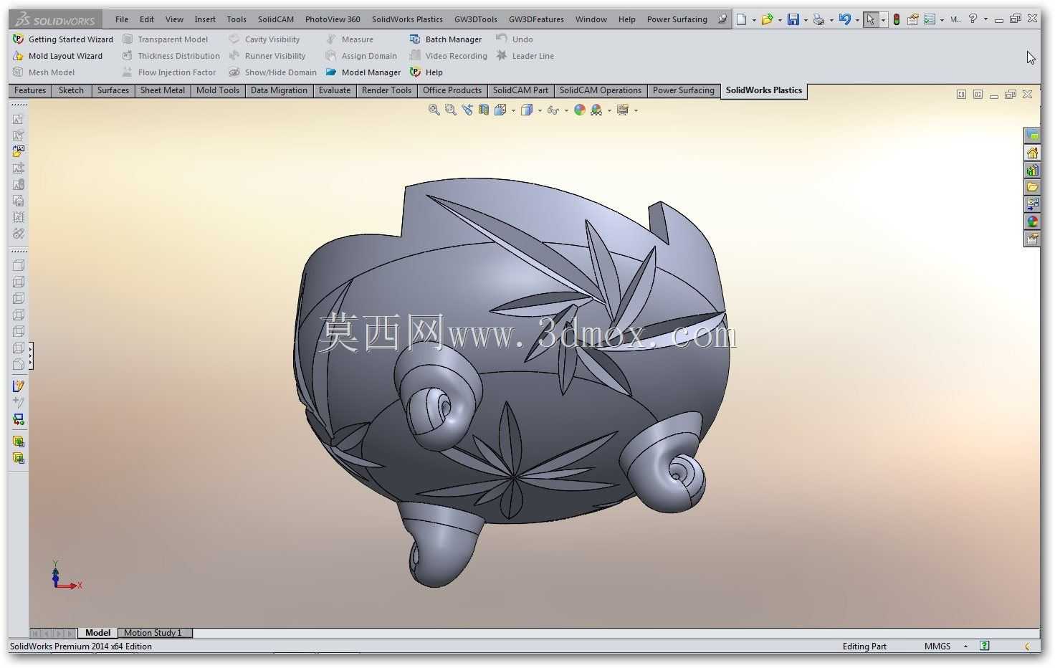Save using the floppy disk icon

pyautogui.click(x=793, y=19)
